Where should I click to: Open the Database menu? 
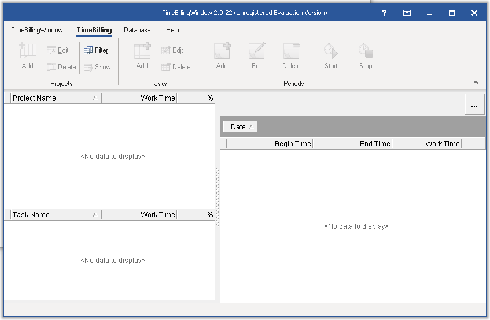tap(137, 30)
